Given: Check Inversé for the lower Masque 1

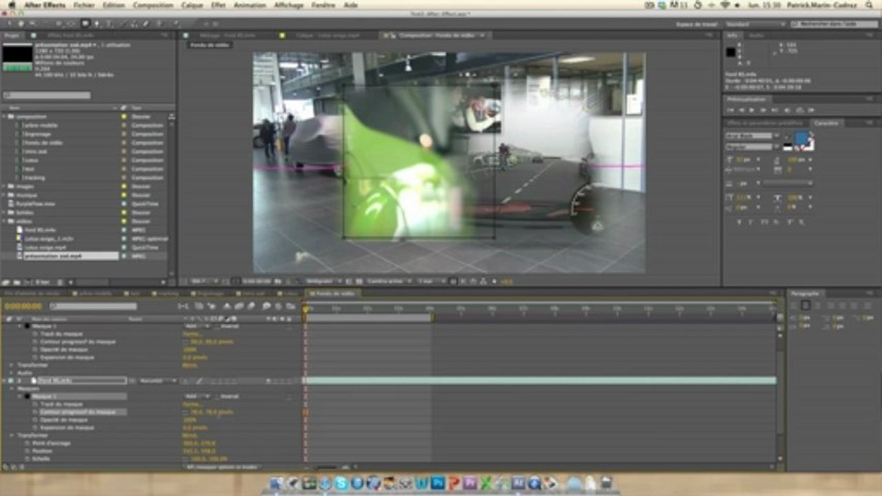Looking at the screenshot, I should pyautogui.click(x=218, y=396).
